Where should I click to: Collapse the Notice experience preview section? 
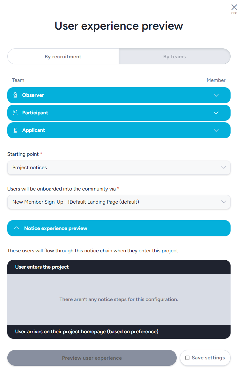click(119, 228)
